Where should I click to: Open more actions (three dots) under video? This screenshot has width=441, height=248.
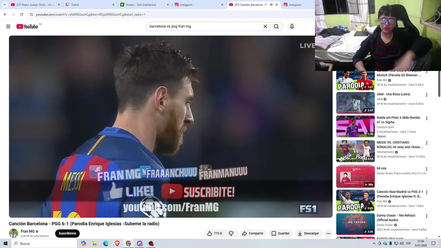pyautogui.click(x=328, y=233)
